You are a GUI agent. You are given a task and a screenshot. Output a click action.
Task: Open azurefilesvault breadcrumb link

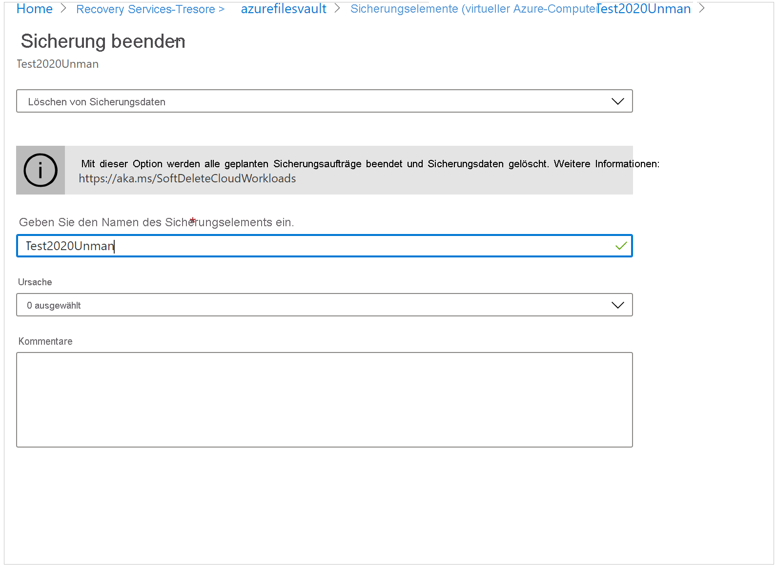pos(284,9)
